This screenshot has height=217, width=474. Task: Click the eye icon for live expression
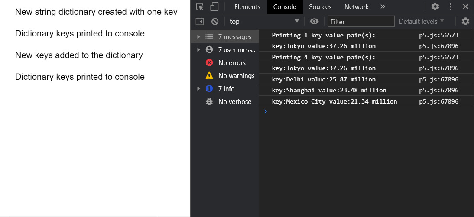tap(315, 21)
